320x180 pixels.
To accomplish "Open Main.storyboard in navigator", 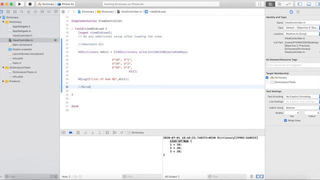I will (x=22, y=44).
